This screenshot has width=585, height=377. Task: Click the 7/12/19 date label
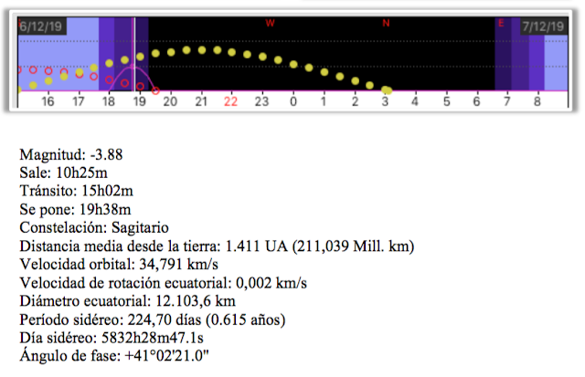543,26
